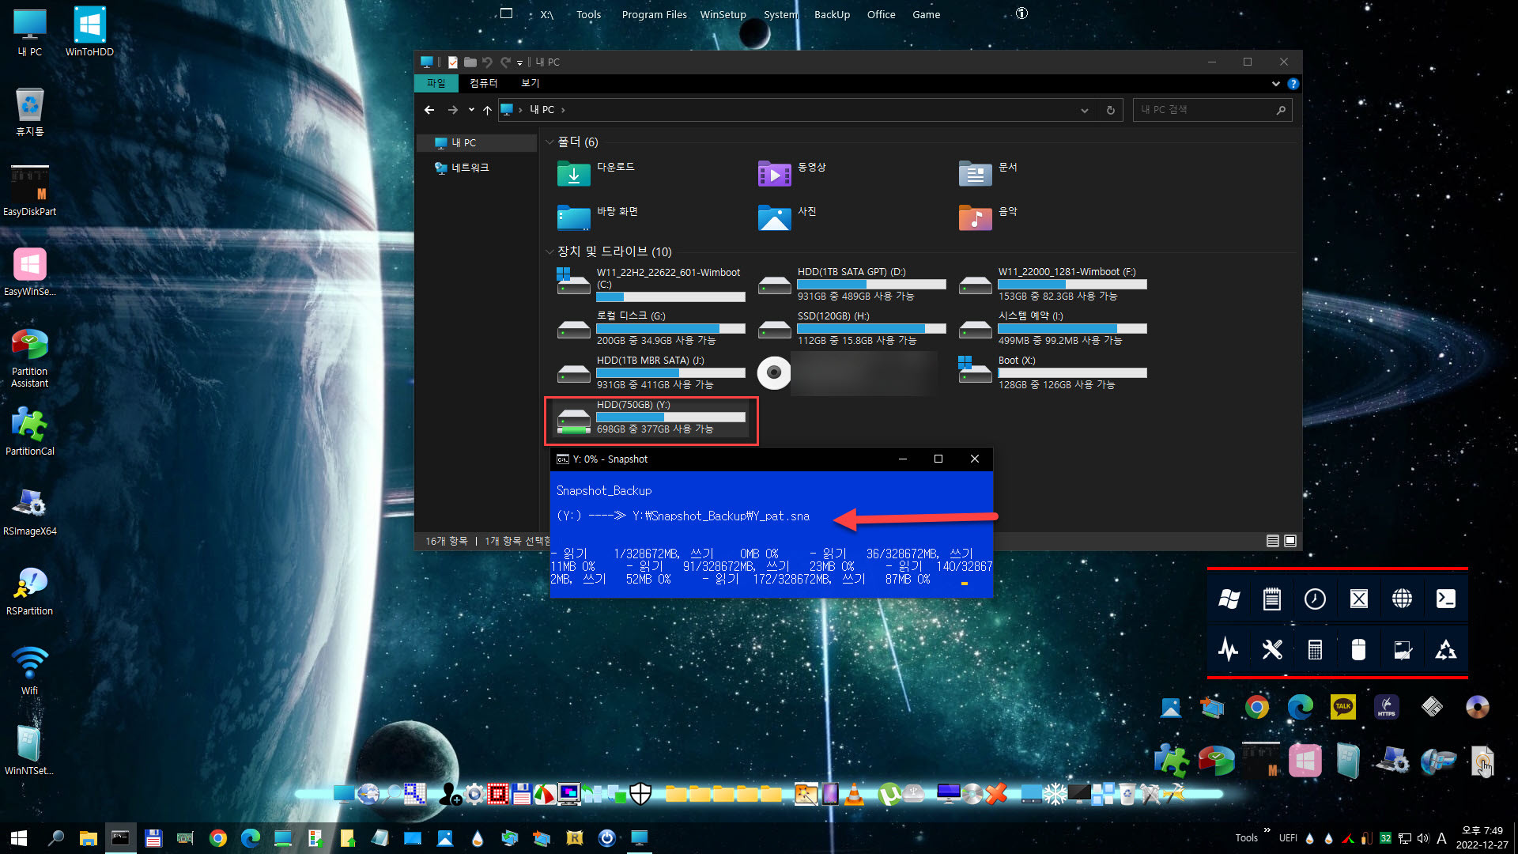The height and width of the screenshot is (854, 1518).
Task: Open the 파일 ribbon tab
Action: click(x=436, y=83)
